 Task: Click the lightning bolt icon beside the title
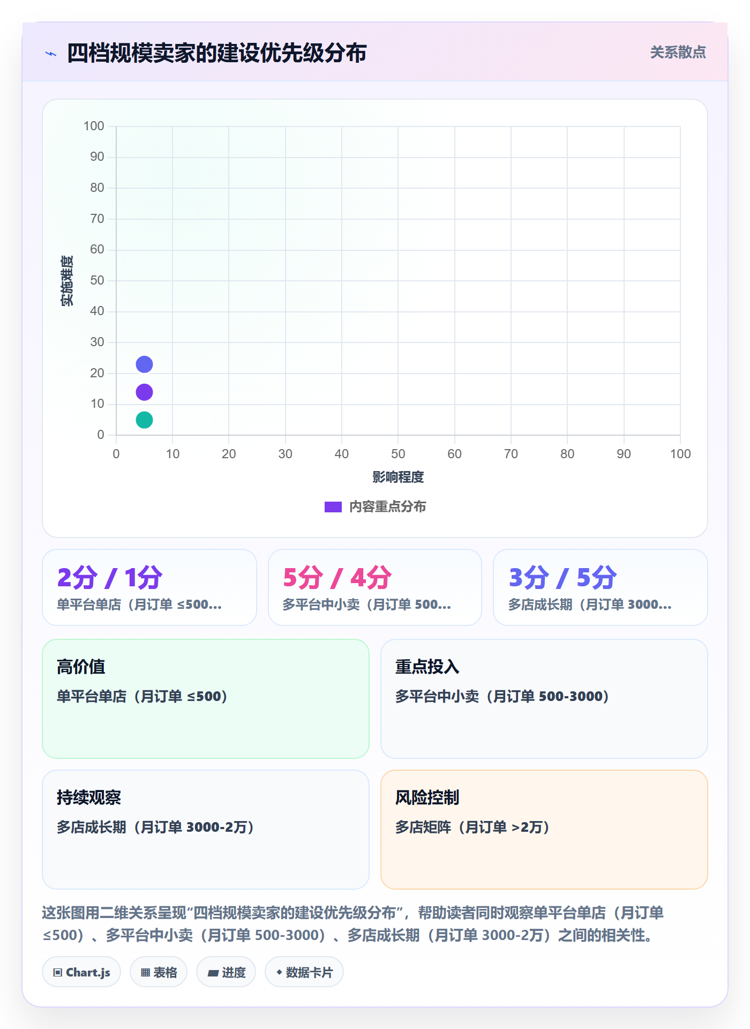pos(51,54)
